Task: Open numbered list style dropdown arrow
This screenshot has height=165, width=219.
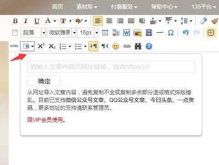Action: pyautogui.click(x=70, y=46)
